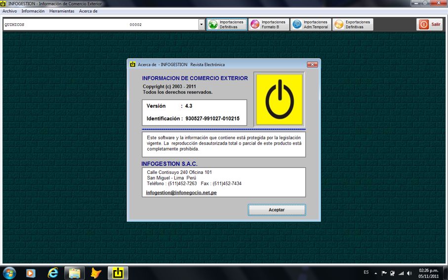
Task: Open the Acerca de menu
Action: pos(88,11)
